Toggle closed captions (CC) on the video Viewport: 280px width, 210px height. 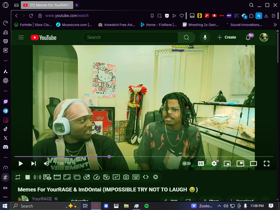point(201,164)
